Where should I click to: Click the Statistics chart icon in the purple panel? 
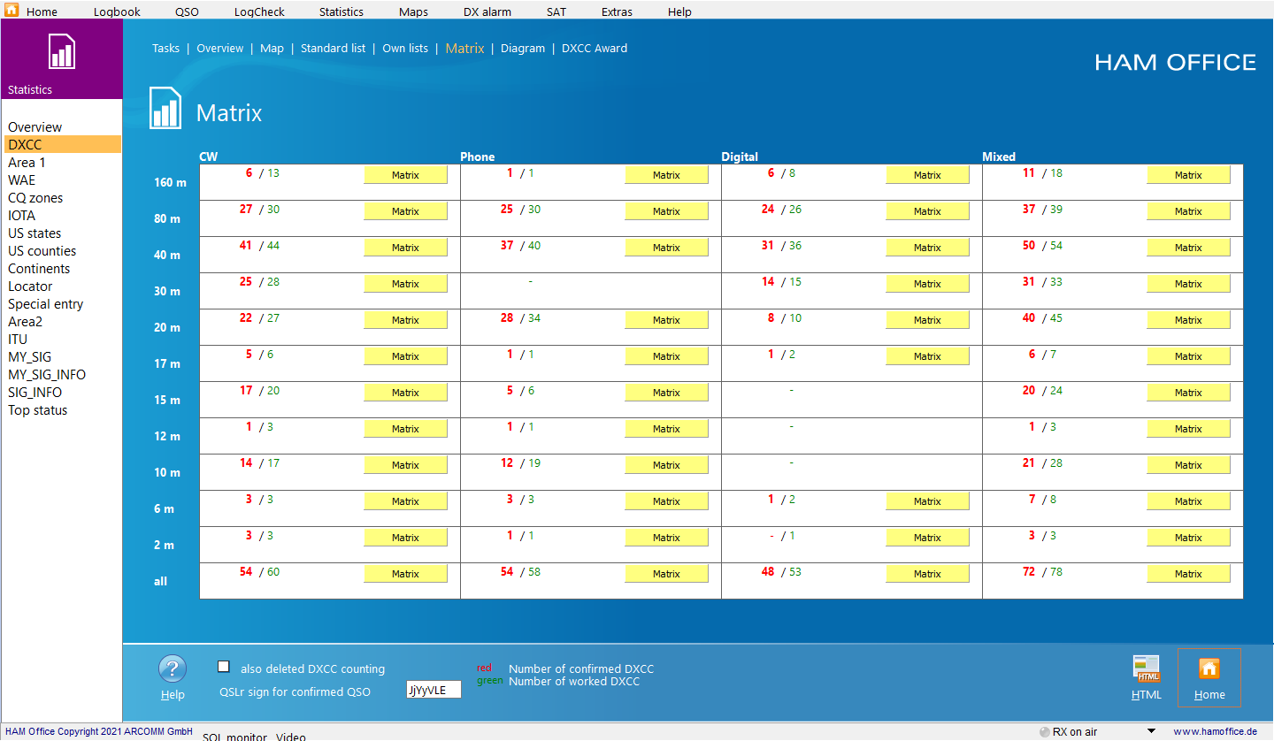pyautogui.click(x=61, y=52)
